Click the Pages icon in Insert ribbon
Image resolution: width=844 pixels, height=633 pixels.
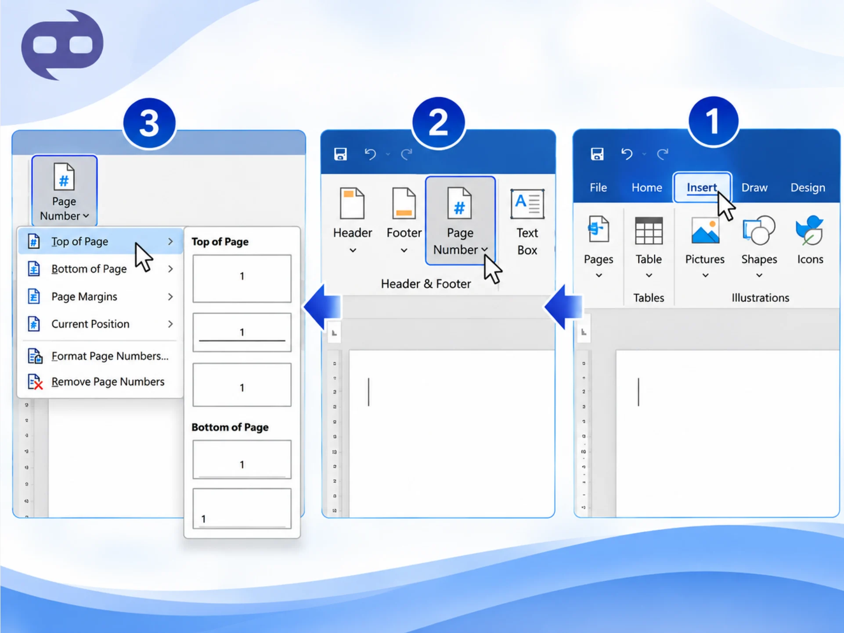(599, 229)
